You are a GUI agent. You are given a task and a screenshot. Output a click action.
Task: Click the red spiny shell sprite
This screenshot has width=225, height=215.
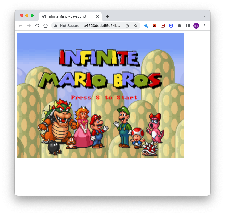tap(150, 149)
